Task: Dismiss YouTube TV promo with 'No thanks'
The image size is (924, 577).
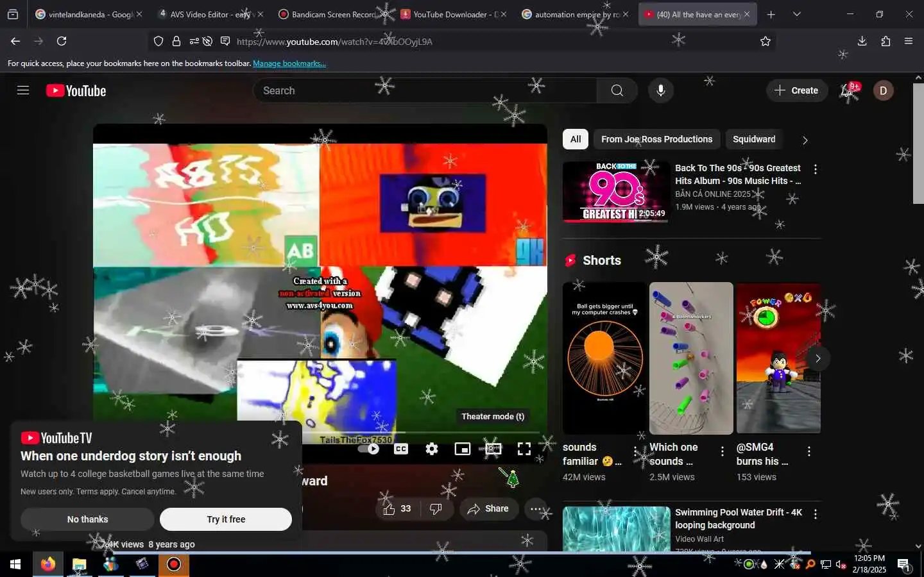Action: pyautogui.click(x=87, y=519)
